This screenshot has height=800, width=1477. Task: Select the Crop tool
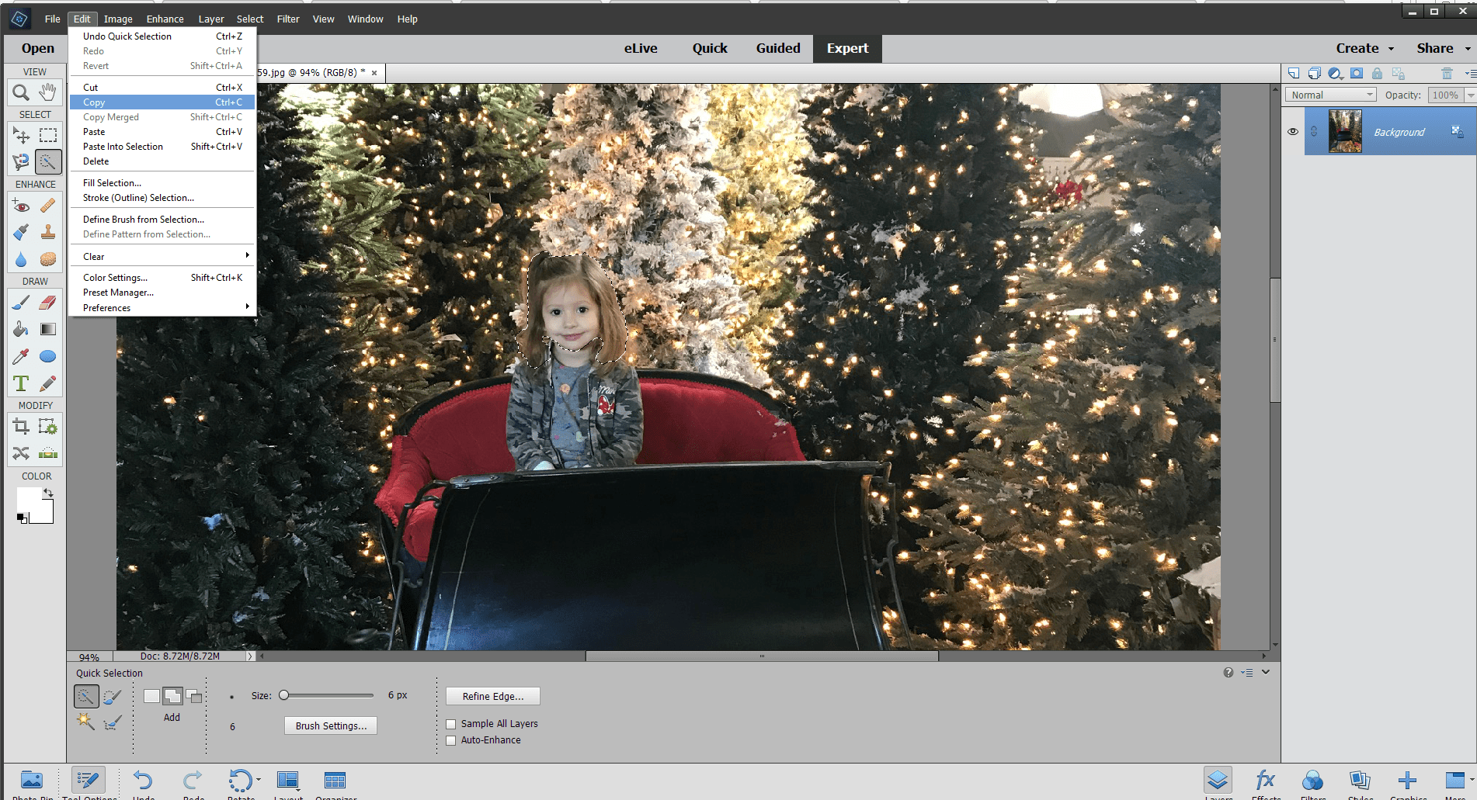pos(21,426)
